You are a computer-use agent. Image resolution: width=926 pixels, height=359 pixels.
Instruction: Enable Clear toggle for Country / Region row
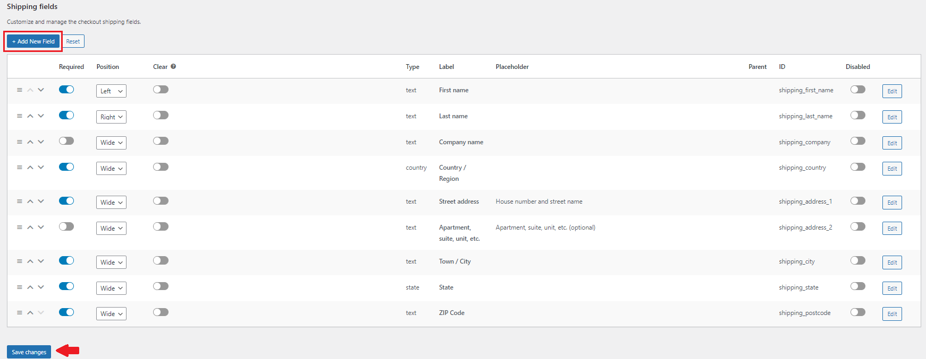(x=161, y=167)
